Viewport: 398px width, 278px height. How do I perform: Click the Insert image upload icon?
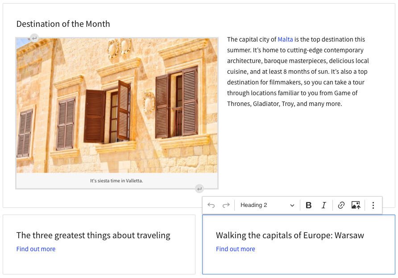click(x=356, y=205)
